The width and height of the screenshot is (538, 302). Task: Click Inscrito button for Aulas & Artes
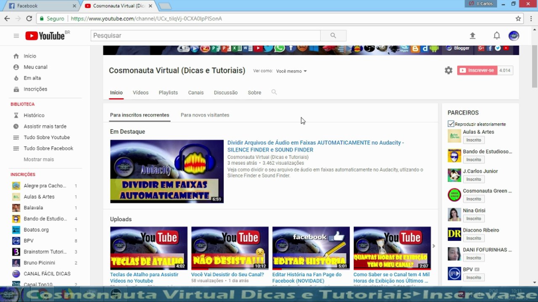pyautogui.click(x=474, y=140)
